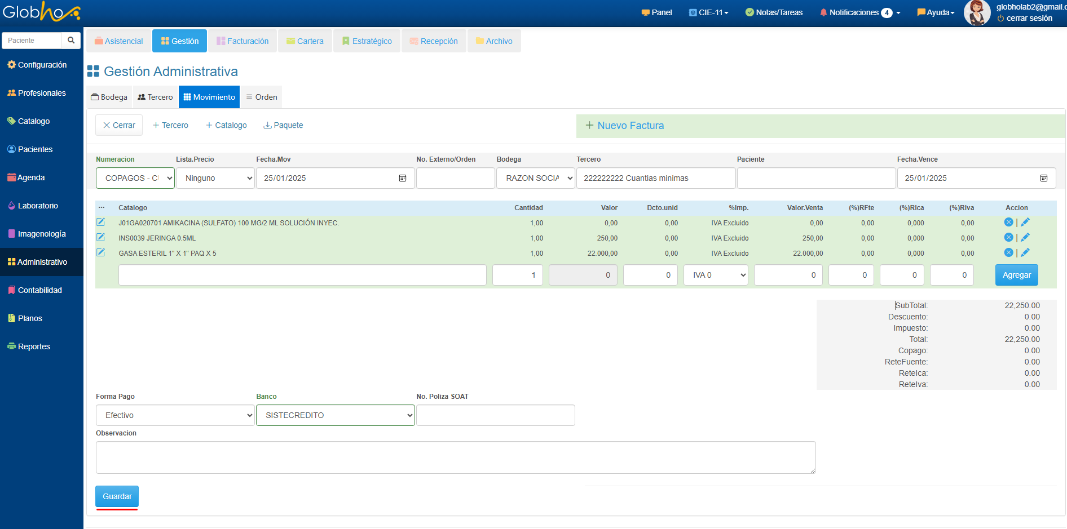Image resolution: width=1067 pixels, height=529 pixels.
Task: Open calendar picker for Fecha.Vence
Action: [x=1043, y=178]
